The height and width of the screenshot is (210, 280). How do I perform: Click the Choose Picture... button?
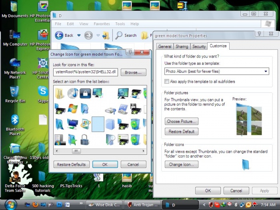pos(182,122)
